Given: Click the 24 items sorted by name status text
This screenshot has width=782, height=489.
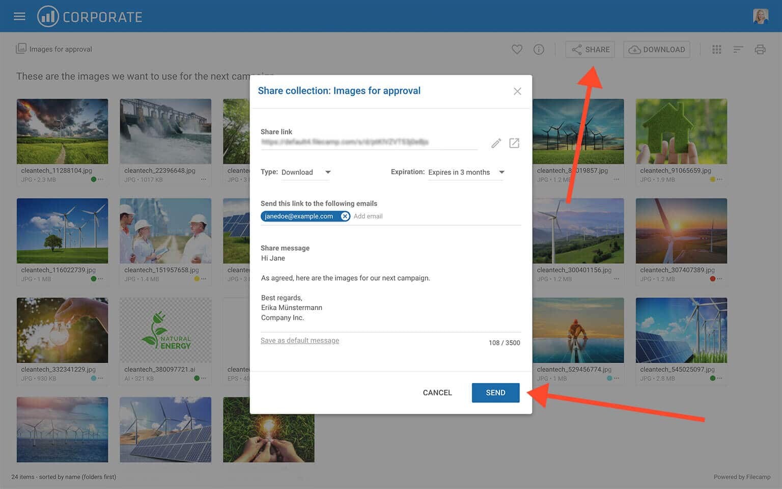Looking at the screenshot, I should pyautogui.click(x=64, y=477).
